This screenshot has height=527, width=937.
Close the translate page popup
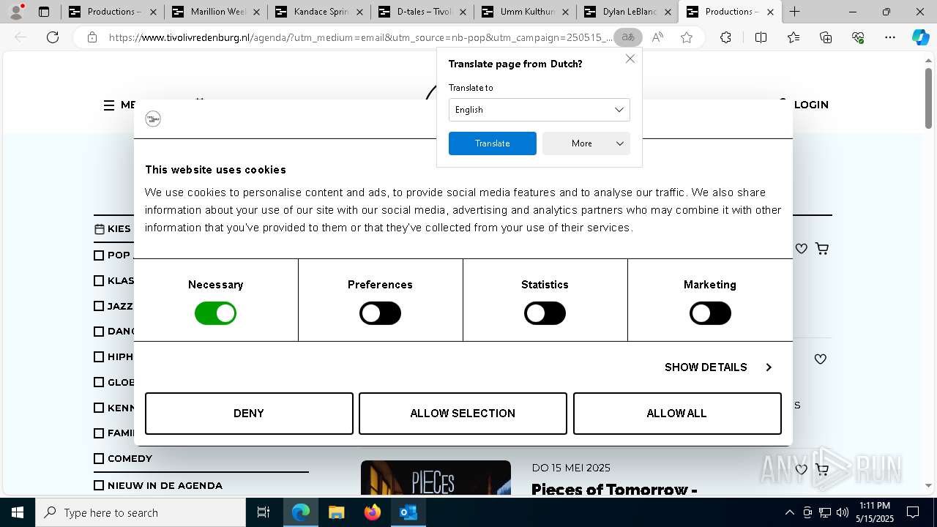pos(630,59)
